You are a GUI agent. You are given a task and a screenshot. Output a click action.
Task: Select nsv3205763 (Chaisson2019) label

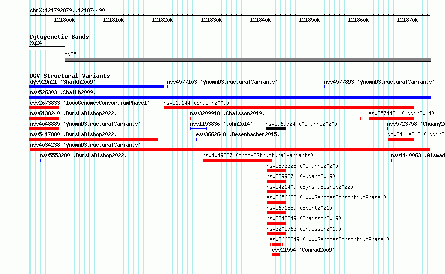[x=304, y=229]
